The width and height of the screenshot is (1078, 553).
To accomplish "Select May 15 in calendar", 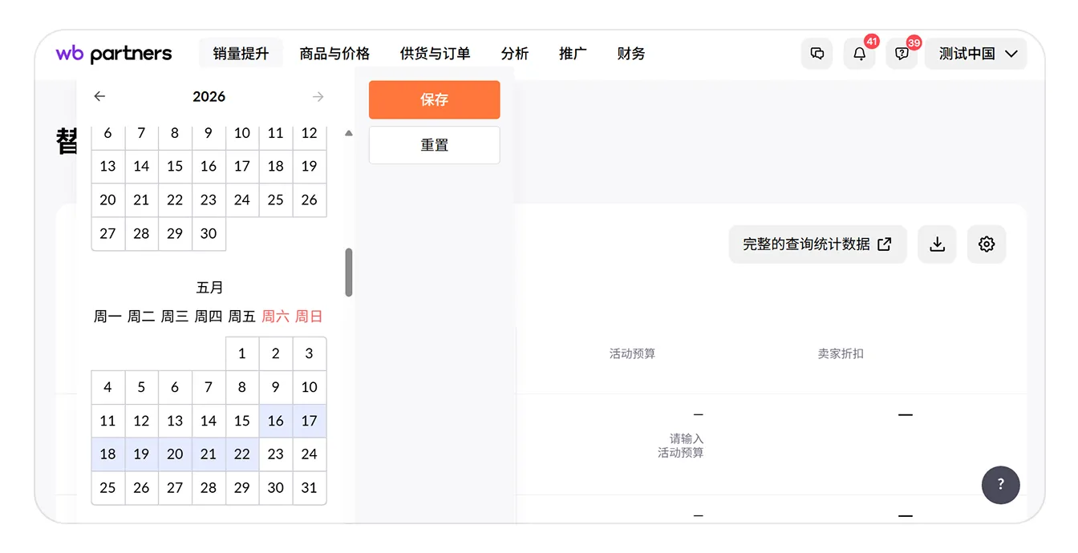I will tap(242, 421).
